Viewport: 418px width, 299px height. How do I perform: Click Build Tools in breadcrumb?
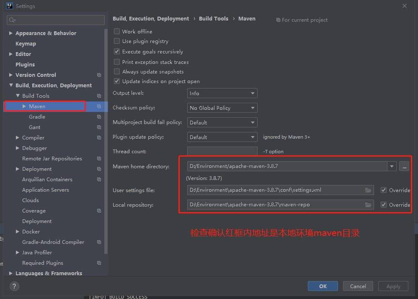[x=214, y=19]
